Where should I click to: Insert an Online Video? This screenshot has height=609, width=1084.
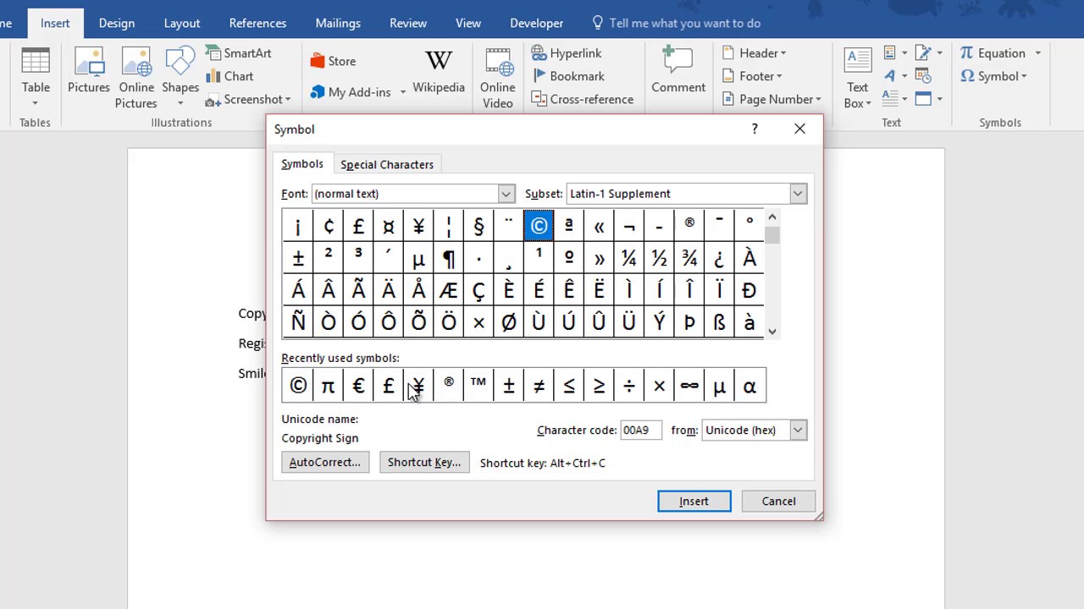(498, 78)
